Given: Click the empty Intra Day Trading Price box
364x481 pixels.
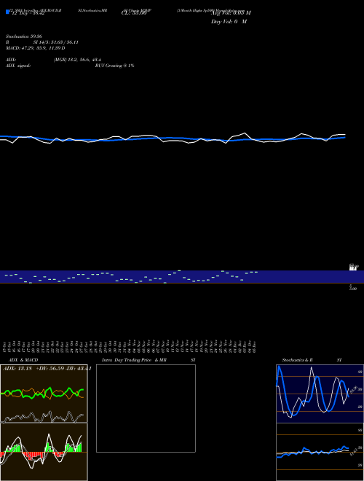Looking at the screenshot, I should tap(146, 408).
